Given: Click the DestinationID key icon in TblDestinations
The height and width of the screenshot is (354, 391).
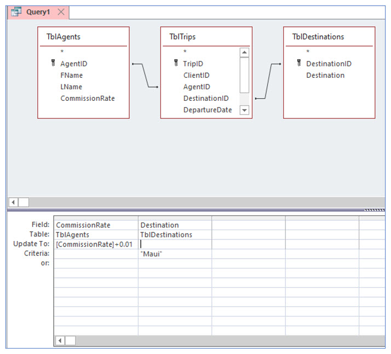Looking at the screenshot, I should click(x=299, y=63).
